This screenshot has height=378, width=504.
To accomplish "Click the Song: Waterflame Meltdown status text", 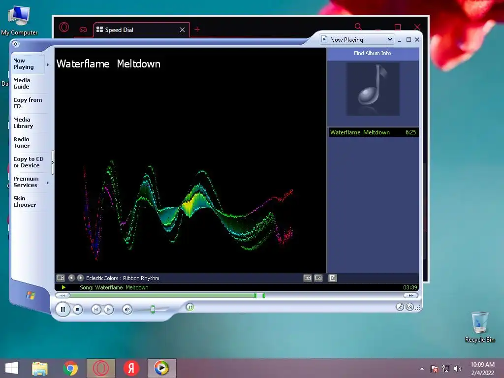I will [114, 287].
